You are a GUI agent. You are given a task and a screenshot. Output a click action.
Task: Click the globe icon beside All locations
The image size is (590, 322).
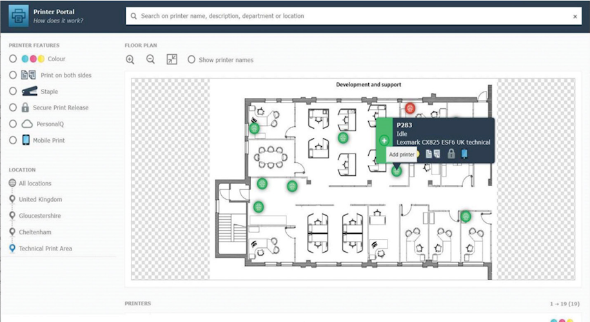point(12,183)
